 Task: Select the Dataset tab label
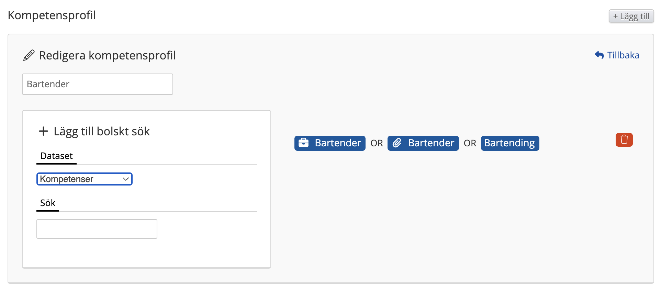pyautogui.click(x=56, y=156)
